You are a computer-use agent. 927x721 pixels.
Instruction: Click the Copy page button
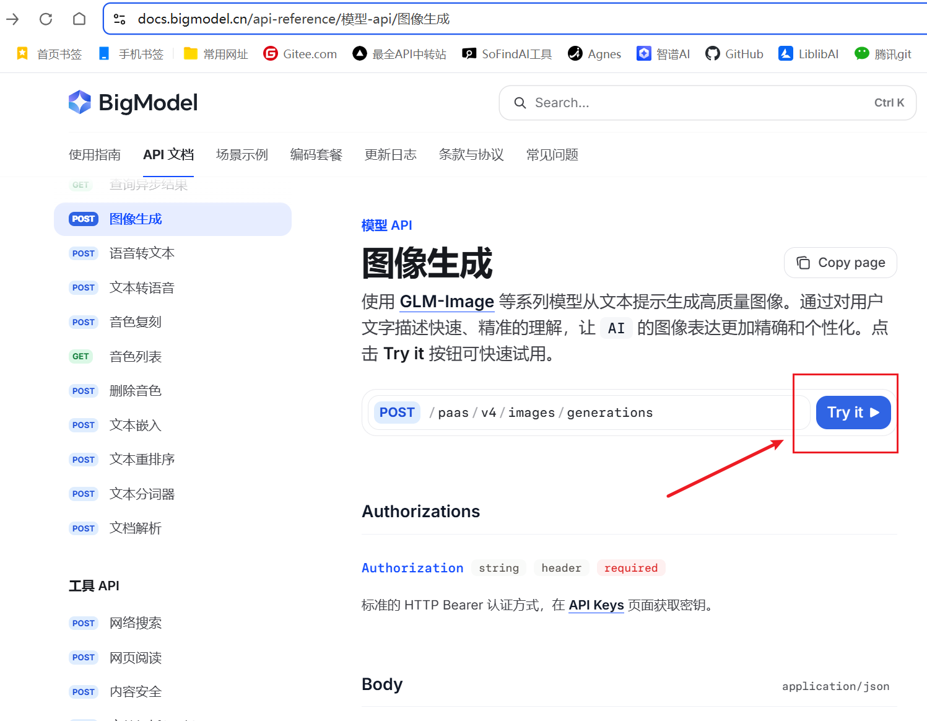840,263
